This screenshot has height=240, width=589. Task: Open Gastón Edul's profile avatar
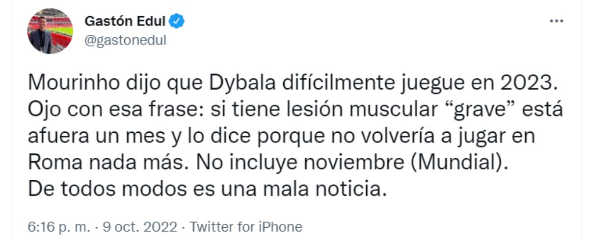(x=50, y=31)
